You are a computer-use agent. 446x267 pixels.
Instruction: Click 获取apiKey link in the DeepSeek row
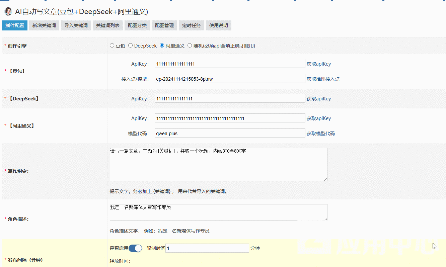[319, 99]
